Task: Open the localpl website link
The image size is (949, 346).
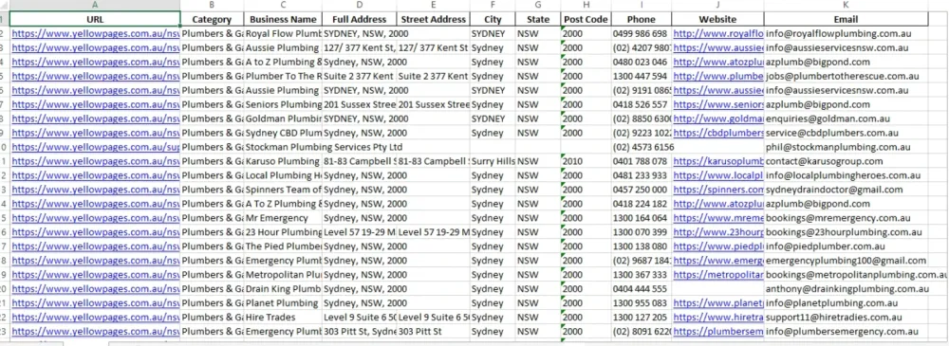Action: [718, 175]
